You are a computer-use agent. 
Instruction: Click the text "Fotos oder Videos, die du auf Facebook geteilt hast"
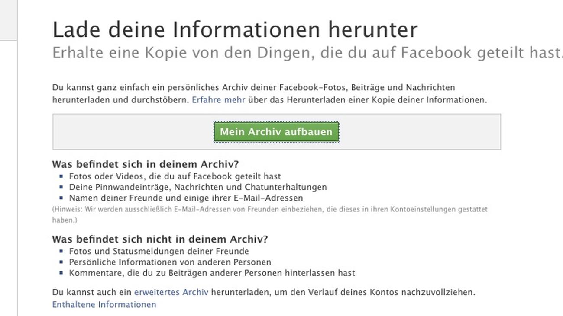(x=175, y=176)
